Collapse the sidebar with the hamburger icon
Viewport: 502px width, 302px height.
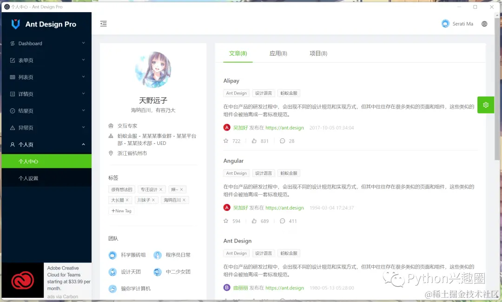click(103, 23)
